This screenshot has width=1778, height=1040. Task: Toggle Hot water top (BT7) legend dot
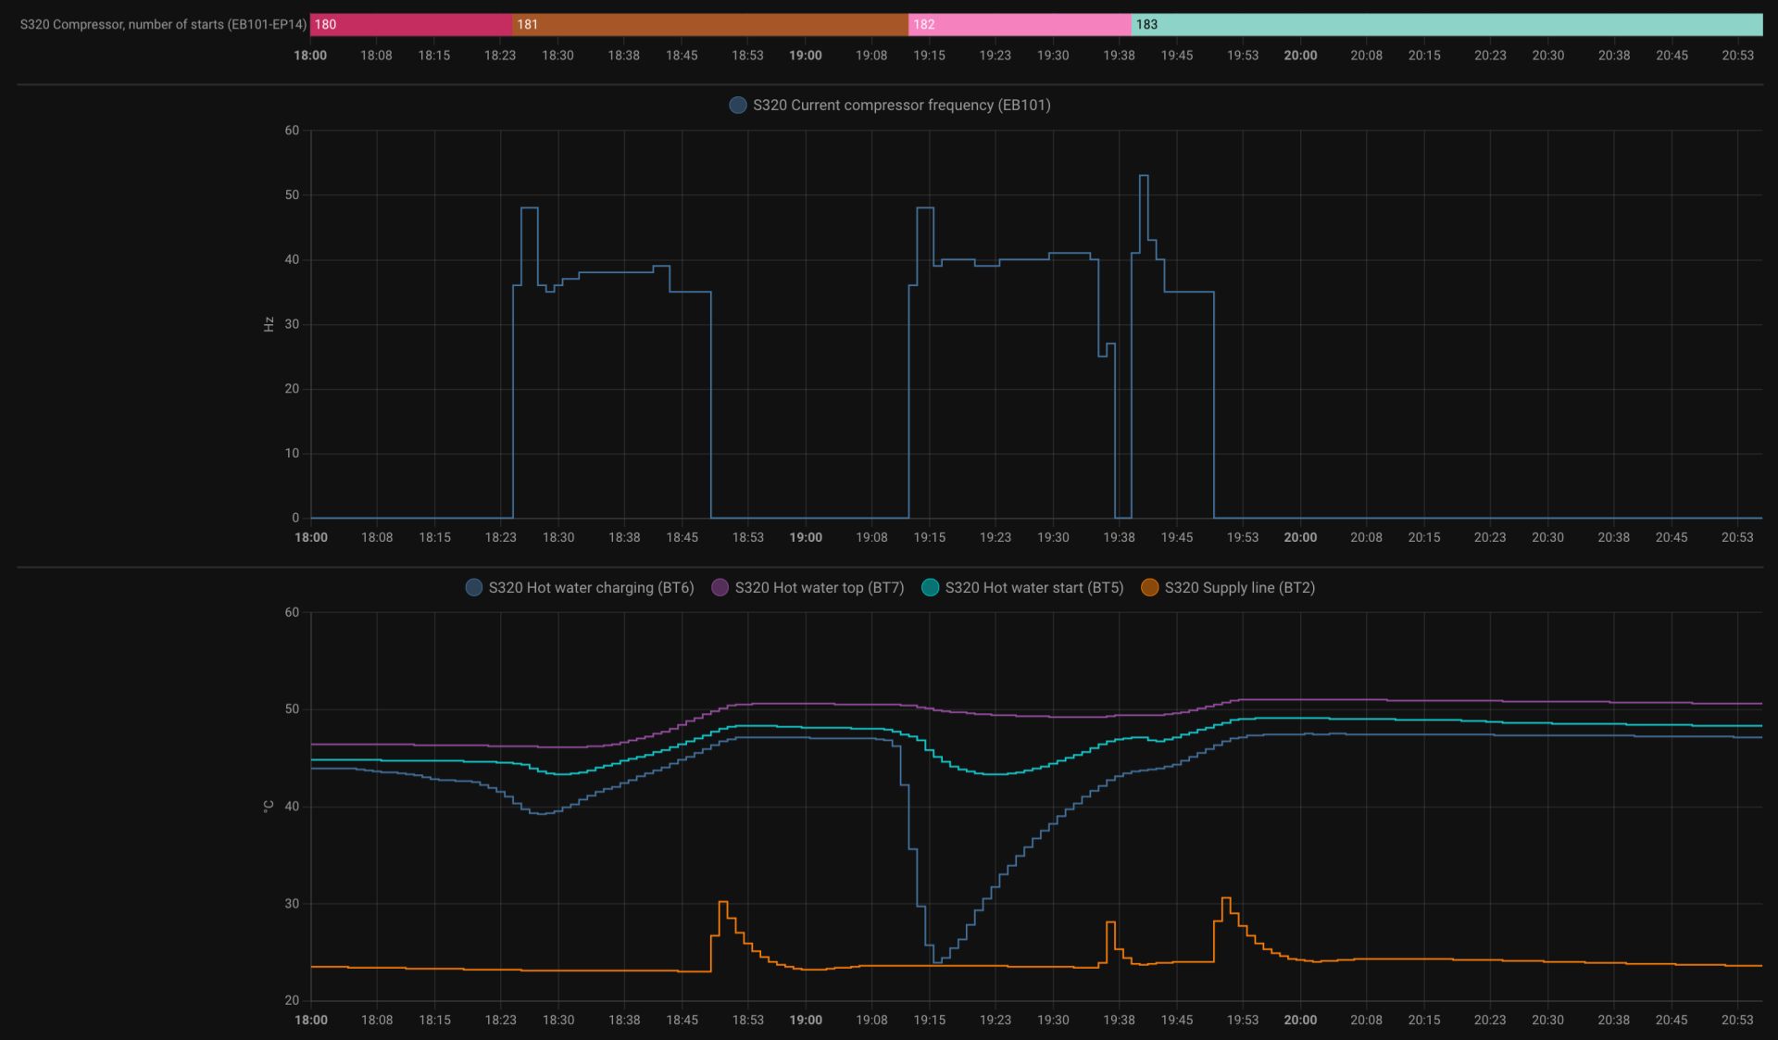pyautogui.click(x=720, y=588)
